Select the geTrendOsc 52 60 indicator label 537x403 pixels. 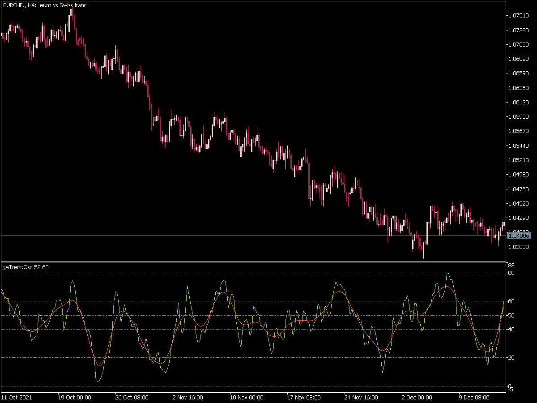[x=26, y=267]
